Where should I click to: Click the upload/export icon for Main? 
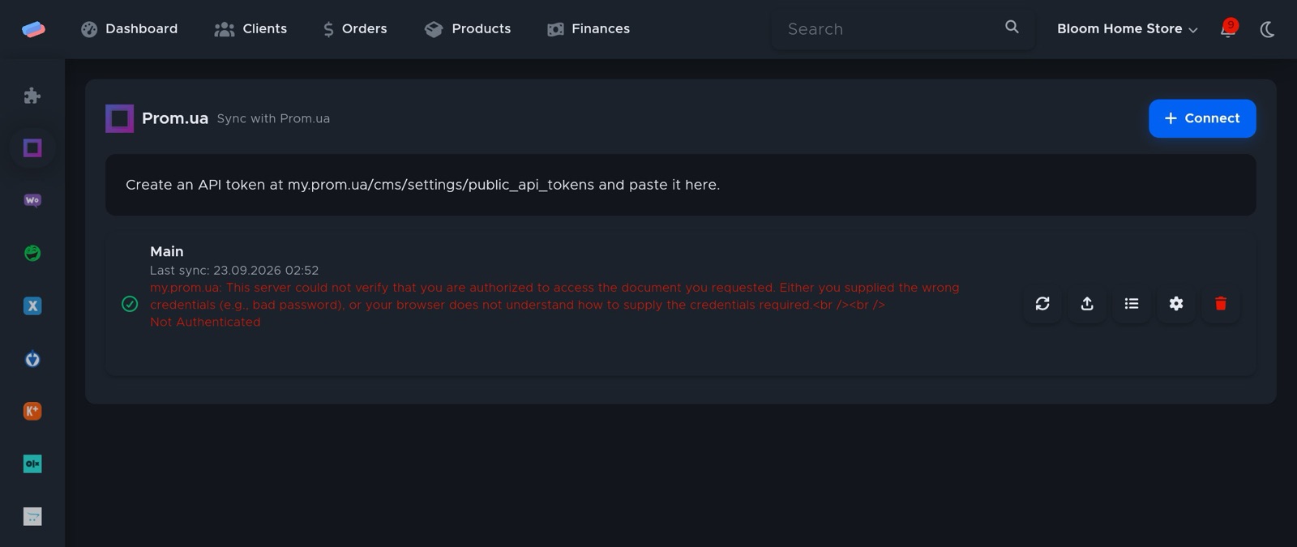coord(1087,304)
